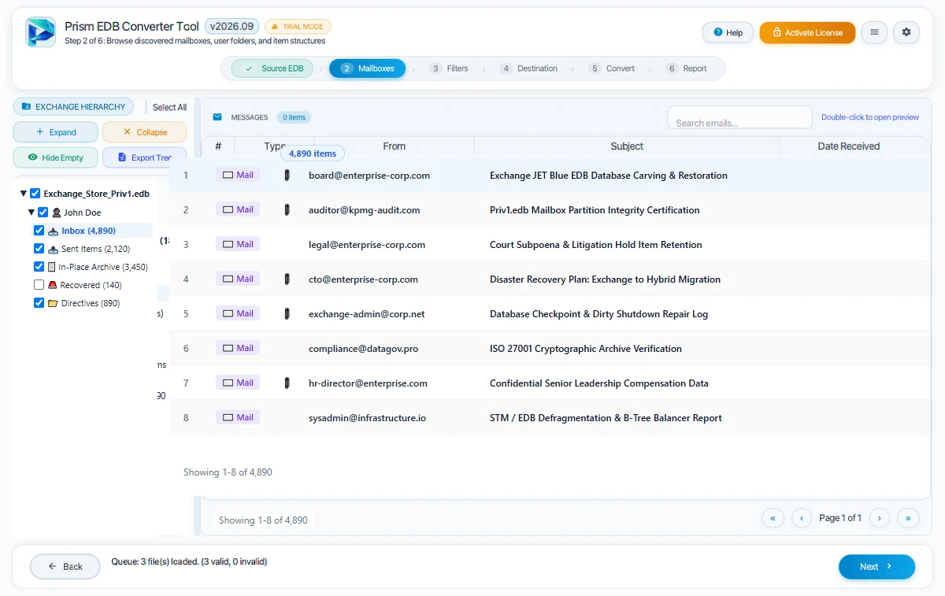Click Select All in hierarchy panel
This screenshot has height=596, width=945.
click(x=169, y=107)
